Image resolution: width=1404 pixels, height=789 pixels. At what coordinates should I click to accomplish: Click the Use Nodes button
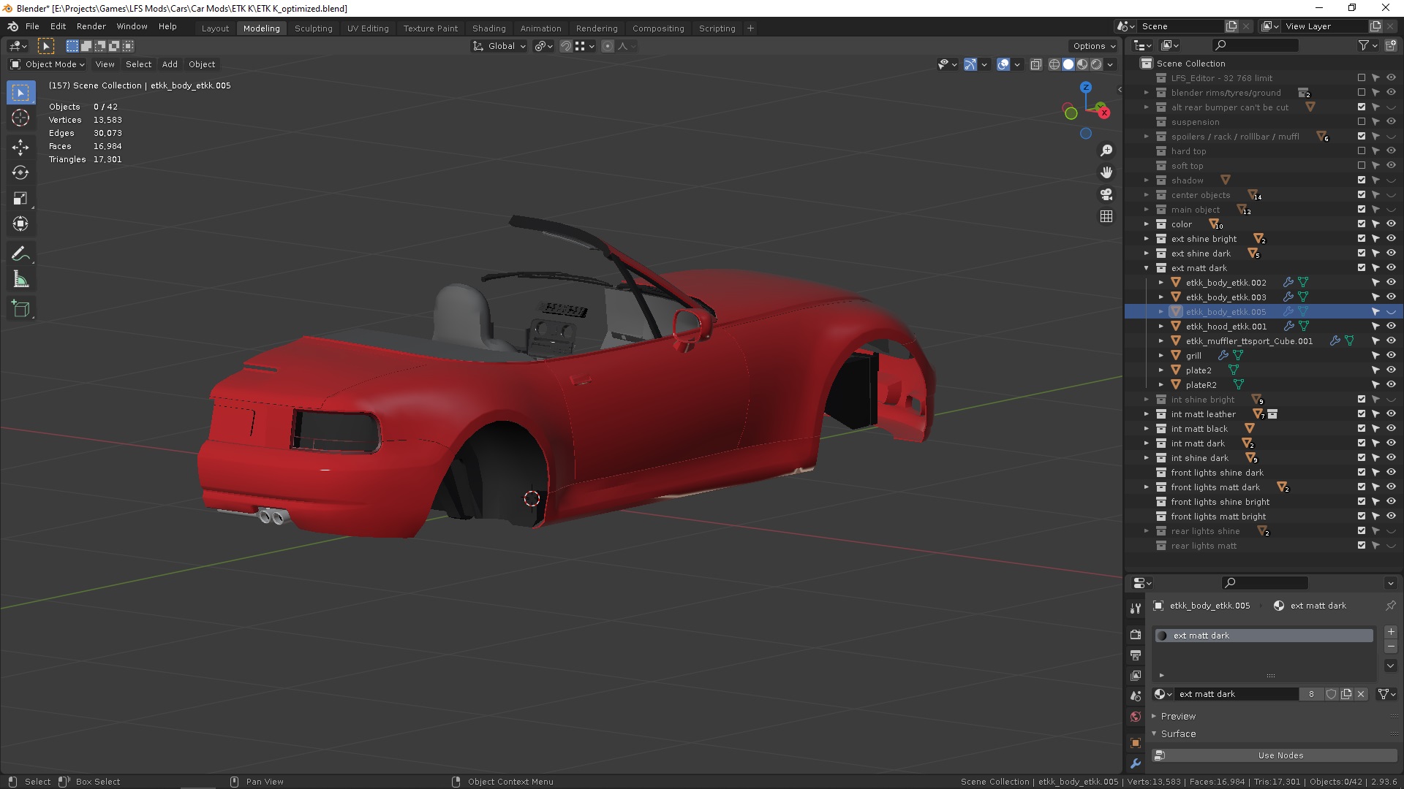[x=1280, y=755]
